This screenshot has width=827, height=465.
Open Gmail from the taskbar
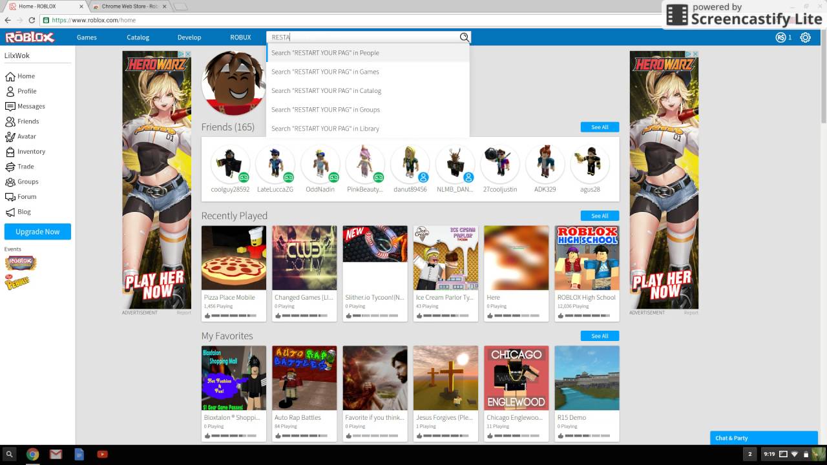coord(56,455)
